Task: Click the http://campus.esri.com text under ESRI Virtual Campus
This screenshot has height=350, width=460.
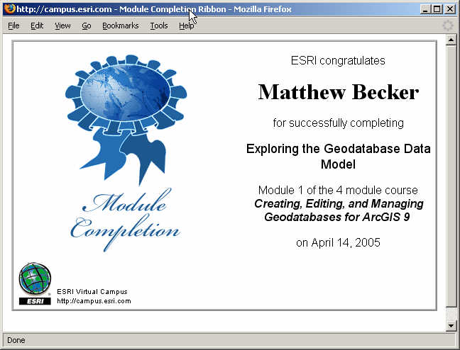Action: point(94,301)
